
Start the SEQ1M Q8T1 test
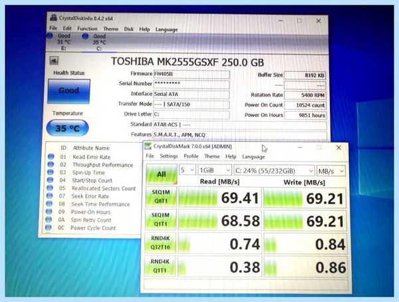pyautogui.click(x=160, y=197)
